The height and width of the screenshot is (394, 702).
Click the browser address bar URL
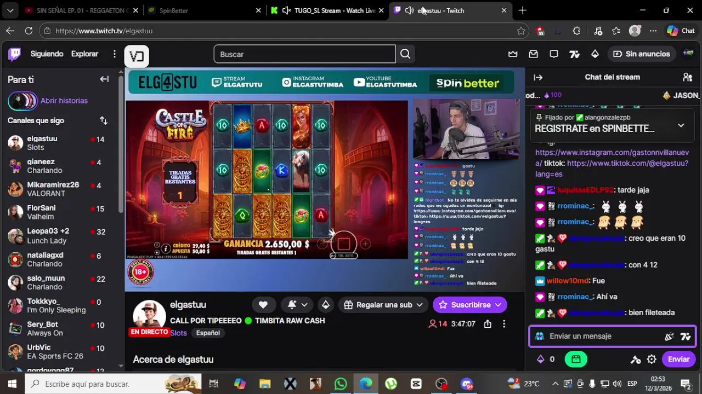104,31
